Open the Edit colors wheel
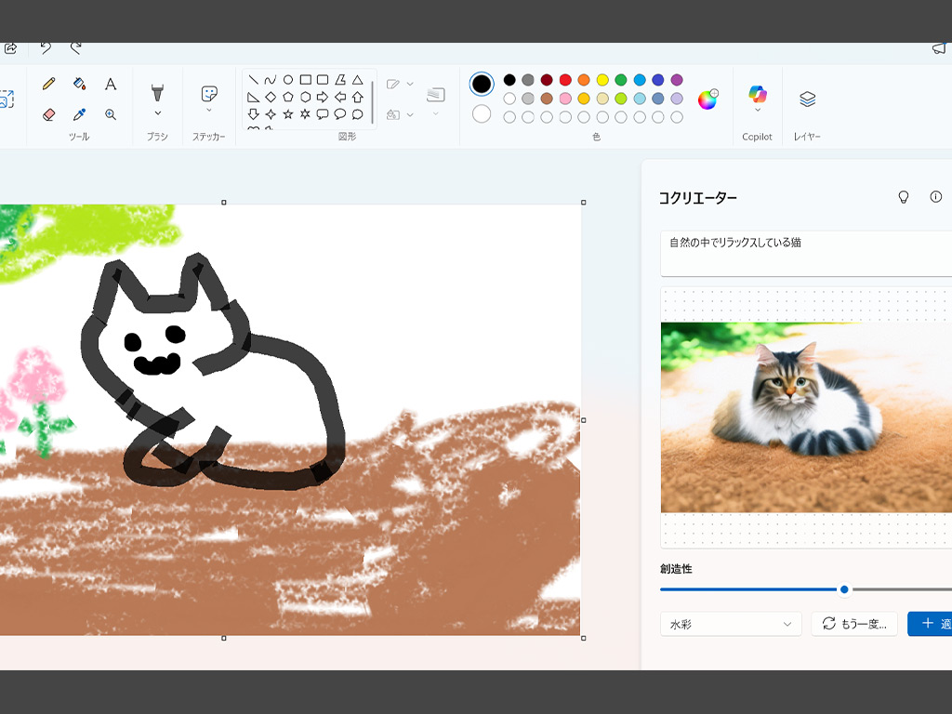The image size is (952, 714). coord(707,99)
